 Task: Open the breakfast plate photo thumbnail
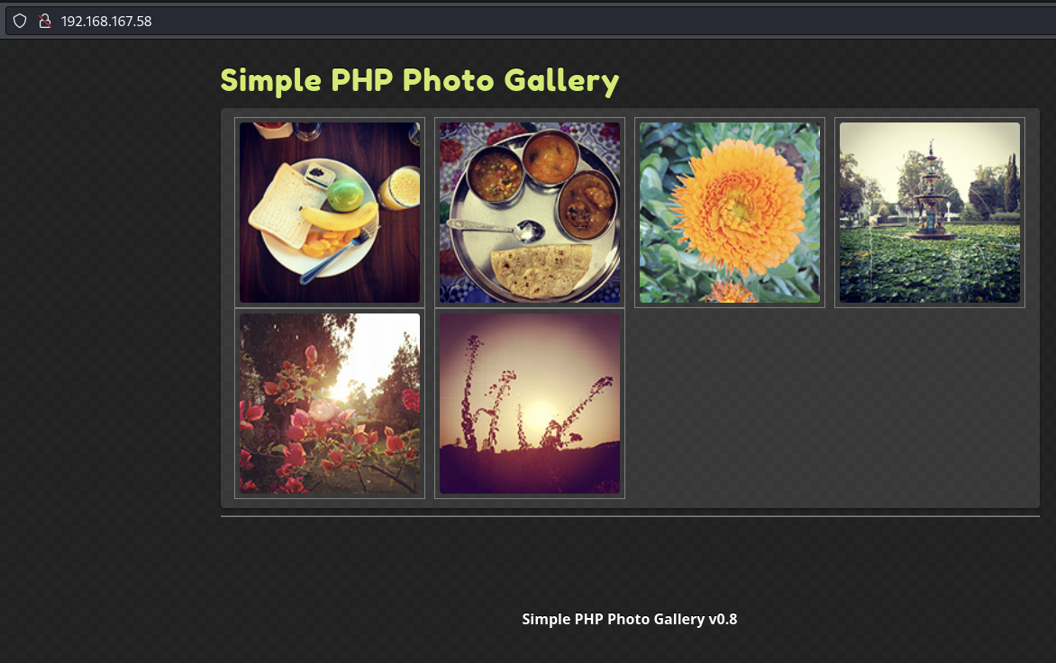click(x=330, y=213)
